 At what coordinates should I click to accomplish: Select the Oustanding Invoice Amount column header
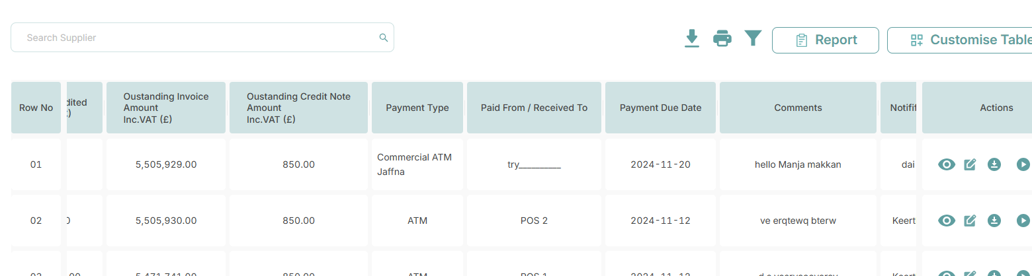point(166,108)
